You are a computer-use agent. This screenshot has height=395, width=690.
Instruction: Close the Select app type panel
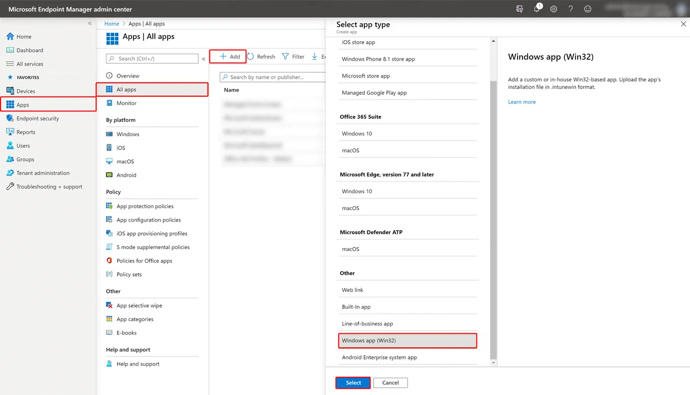tap(684, 24)
